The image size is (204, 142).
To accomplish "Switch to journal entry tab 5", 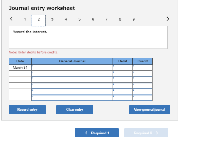I will pos(79,19).
